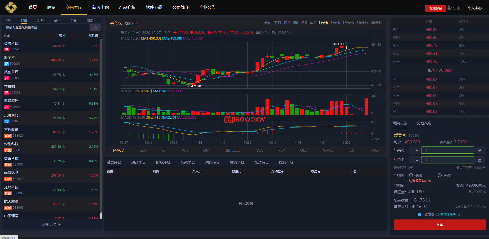The image size is (489, 239).
Task: Open the 交易风险揭示书 link
Action: pos(448,215)
